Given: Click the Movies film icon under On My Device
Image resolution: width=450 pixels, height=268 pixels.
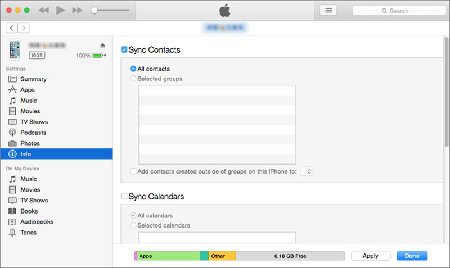Looking at the screenshot, I should pos(12,190).
